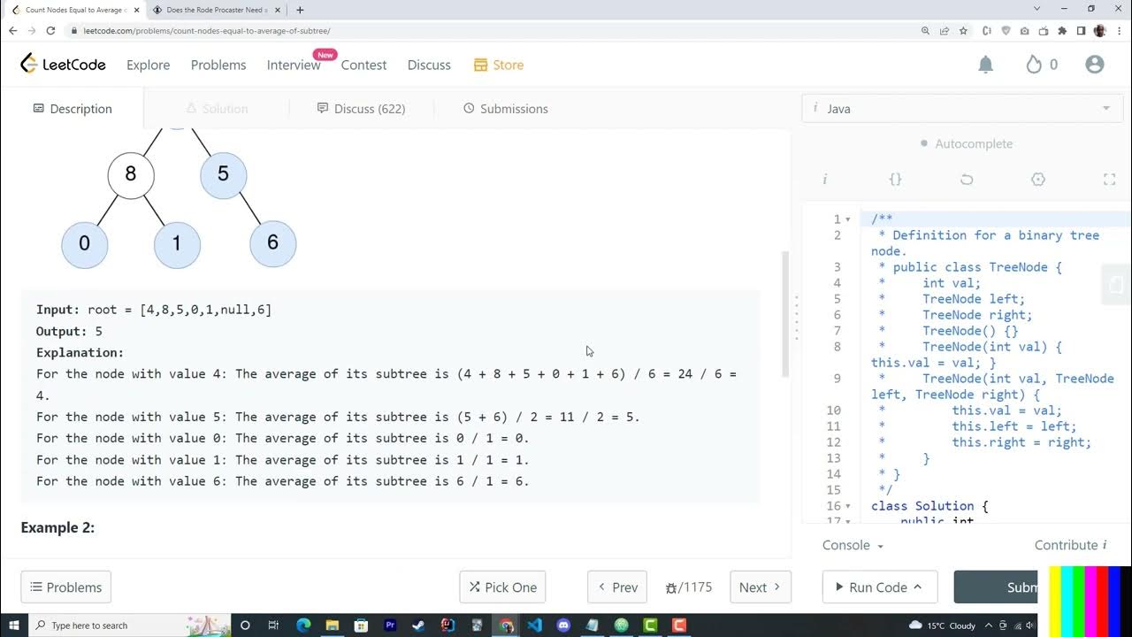The width and height of the screenshot is (1132, 637).
Task: Go to the Prev problem
Action: (x=617, y=587)
